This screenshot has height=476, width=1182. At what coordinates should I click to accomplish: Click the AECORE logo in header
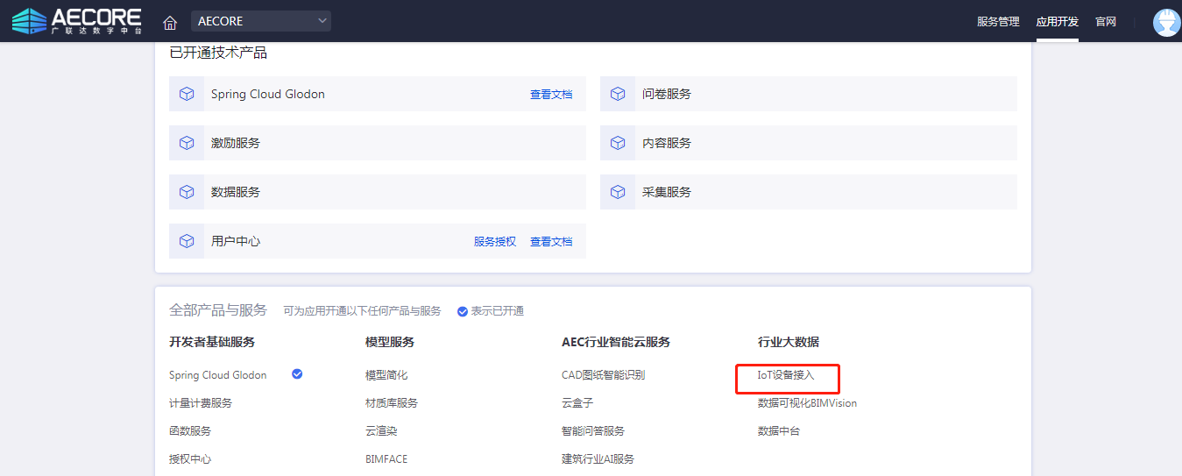76,21
